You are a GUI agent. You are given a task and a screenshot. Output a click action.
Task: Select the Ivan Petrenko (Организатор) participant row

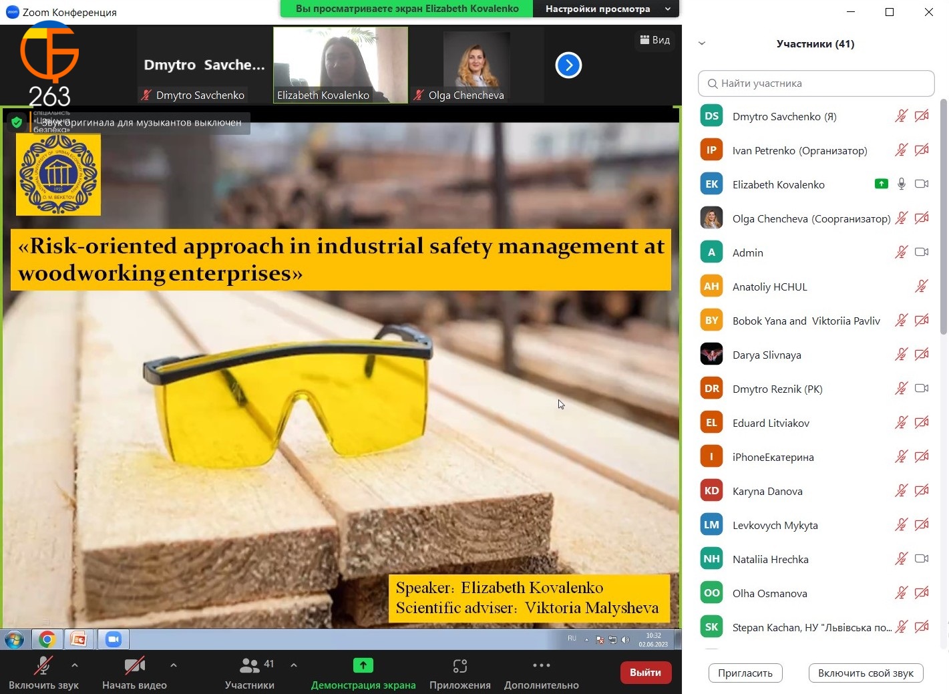coord(815,150)
